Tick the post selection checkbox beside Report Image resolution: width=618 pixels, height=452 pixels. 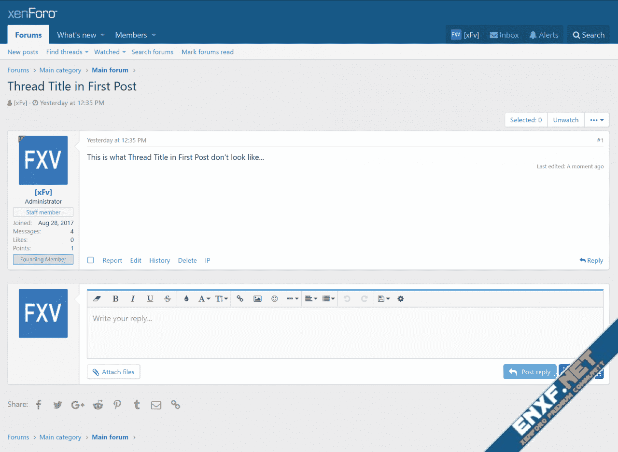(x=90, y=260)
